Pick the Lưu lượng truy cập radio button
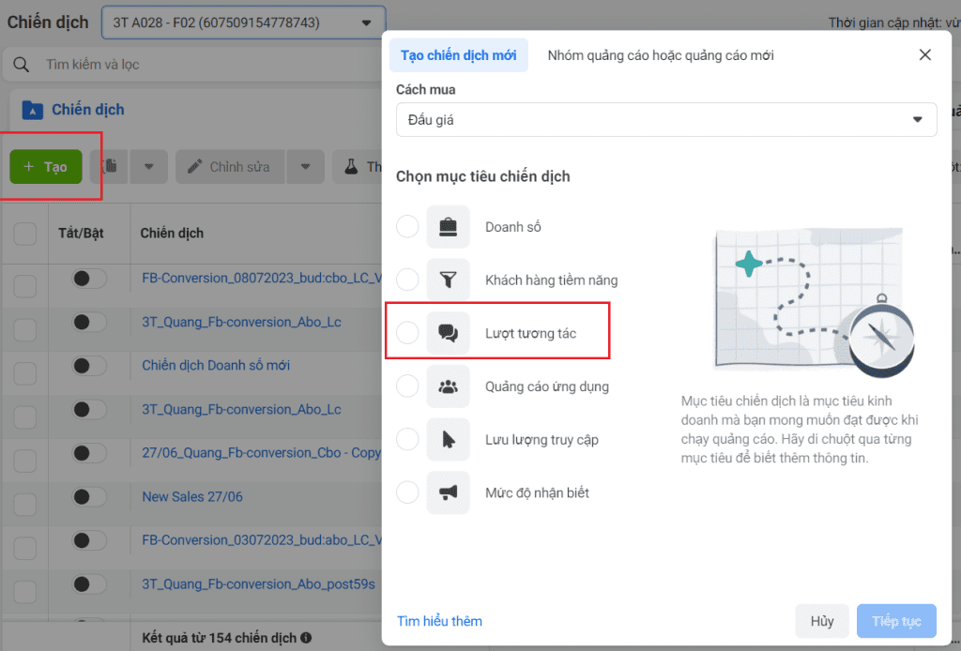The width and height of the screenshot is (961, 651). [x=407, y=439]
